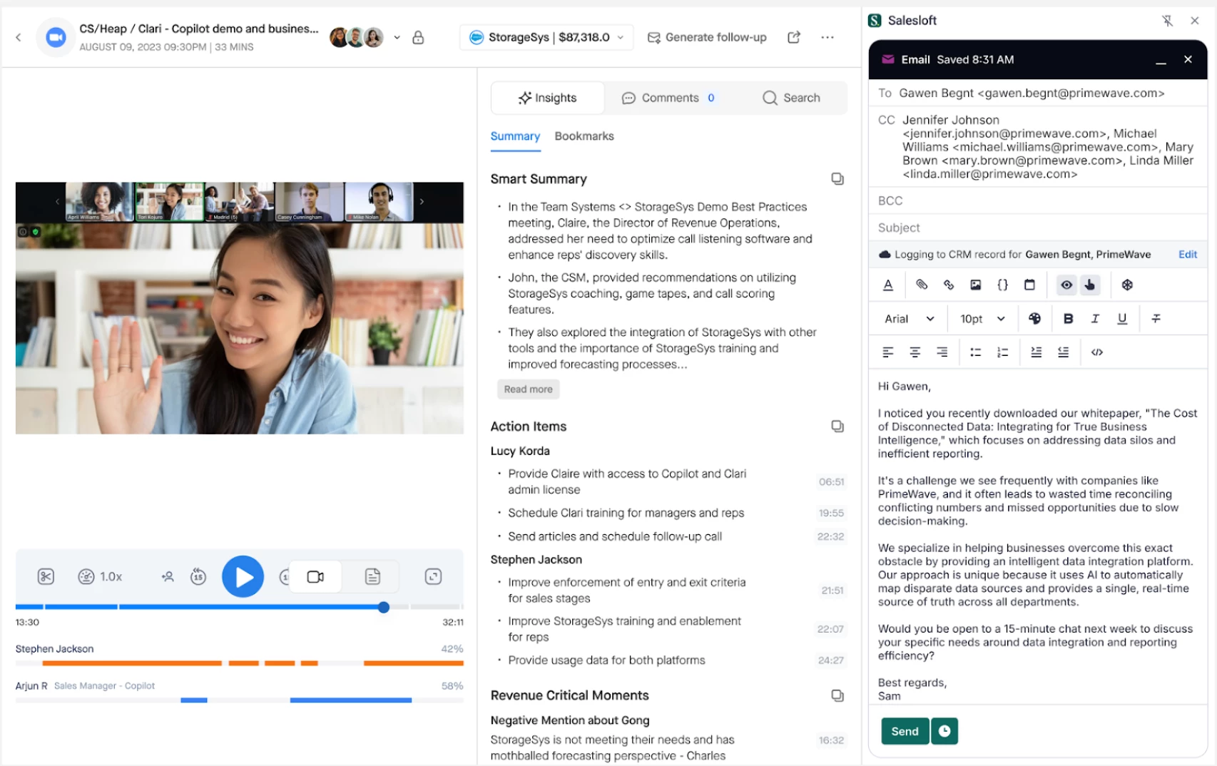Click the attachment paperclip icon in email toolbar
1217x766 pixels.
[x=922, y=285]
